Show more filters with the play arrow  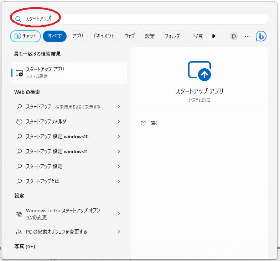pyautogui.click(x=214, y=36)
